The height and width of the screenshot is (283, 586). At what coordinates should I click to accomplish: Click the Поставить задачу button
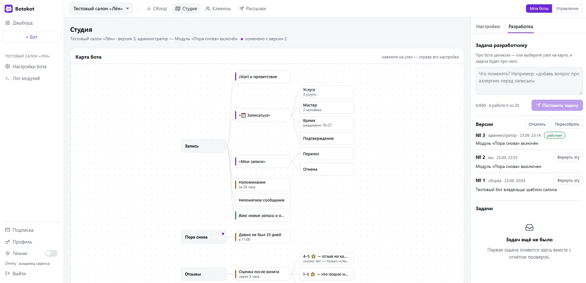pos(557,105)
